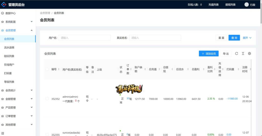262x136 pixels.
Task: Sort by 总盈利 column
Action: pos(203,69)
